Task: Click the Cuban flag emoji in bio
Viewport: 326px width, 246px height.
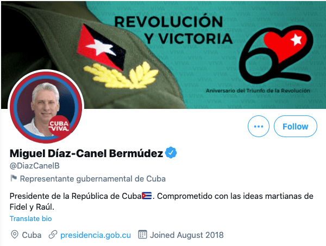Action: [x=147, y=196]
